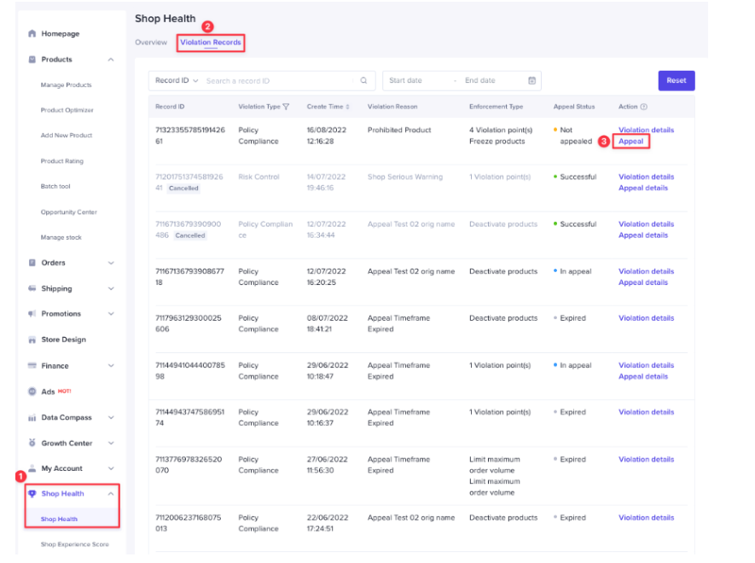
Task: Click the Ads megaphone icon
Action: (32, 392)
